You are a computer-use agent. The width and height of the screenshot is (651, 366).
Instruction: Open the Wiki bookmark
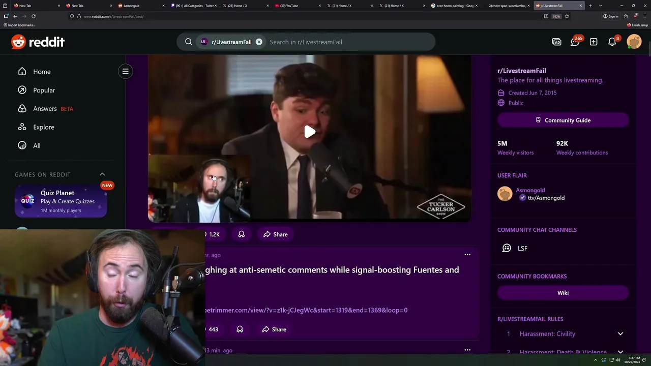[563, 293]
